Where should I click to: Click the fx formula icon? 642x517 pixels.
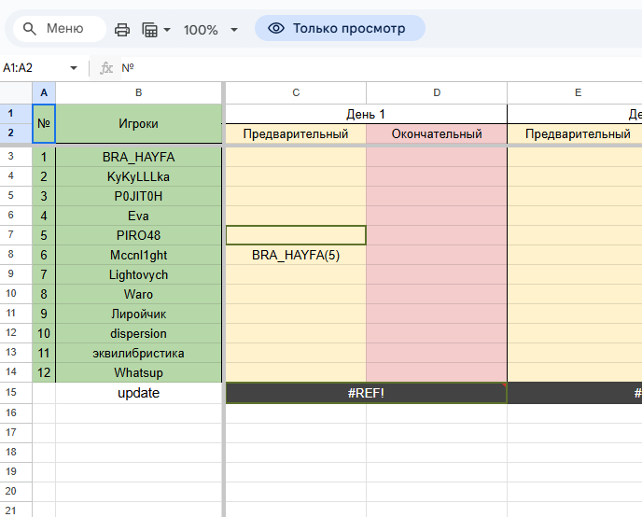pos(106,67)
